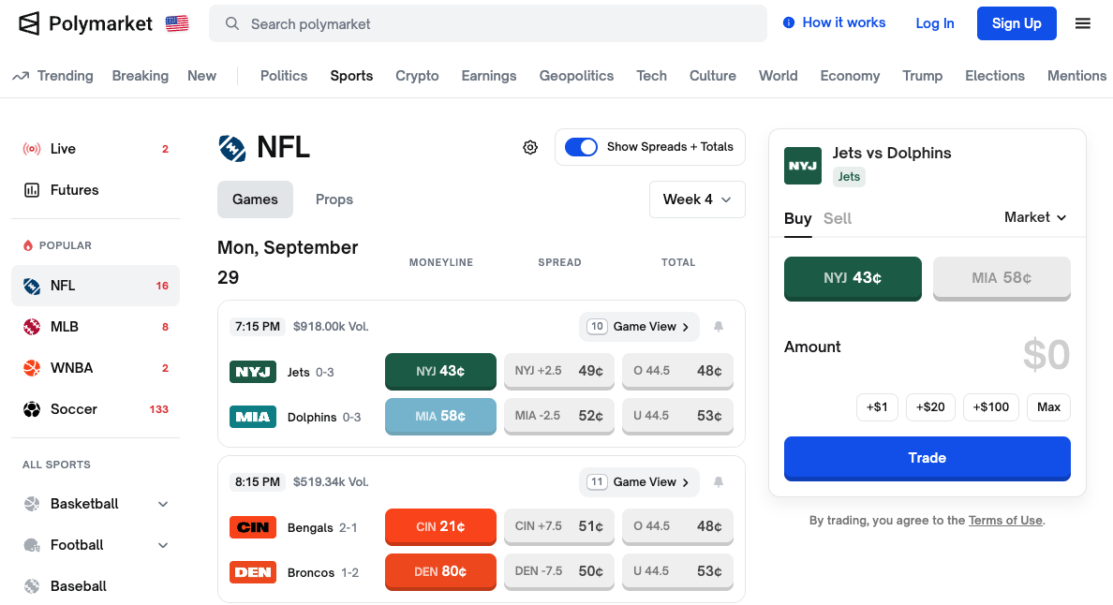The height and width of the screenshot is (605, 1113).
Task: Click the WNBA basketball icon
Action: coord(31,368)
